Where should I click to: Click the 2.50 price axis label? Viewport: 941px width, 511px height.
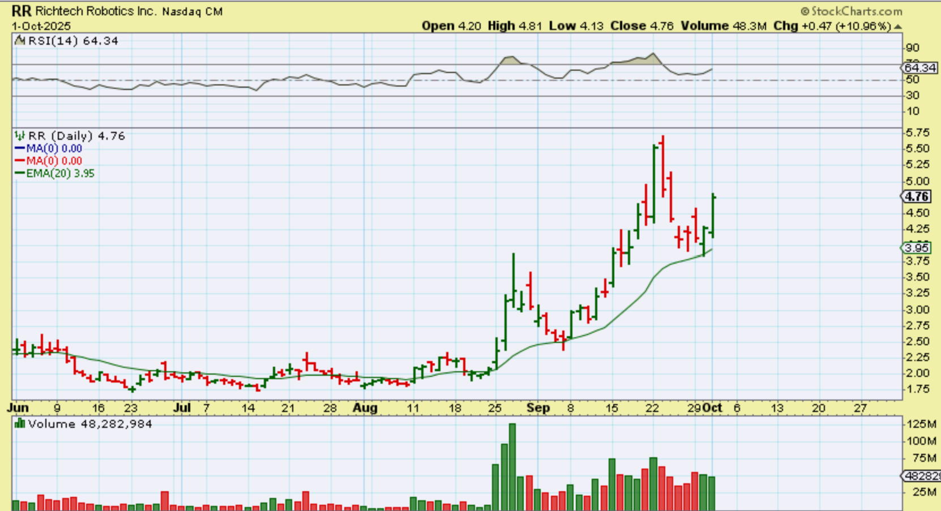pos(917,342)
